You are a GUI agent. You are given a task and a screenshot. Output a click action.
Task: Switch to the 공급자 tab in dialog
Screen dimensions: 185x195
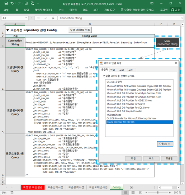coord(105,70)
